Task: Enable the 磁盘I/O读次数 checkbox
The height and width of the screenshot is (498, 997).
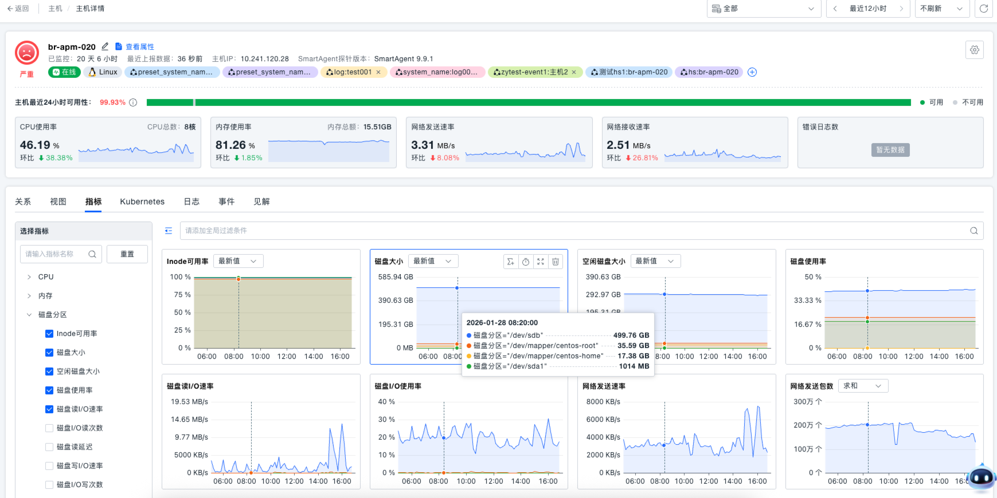Action: pos(49,428)
